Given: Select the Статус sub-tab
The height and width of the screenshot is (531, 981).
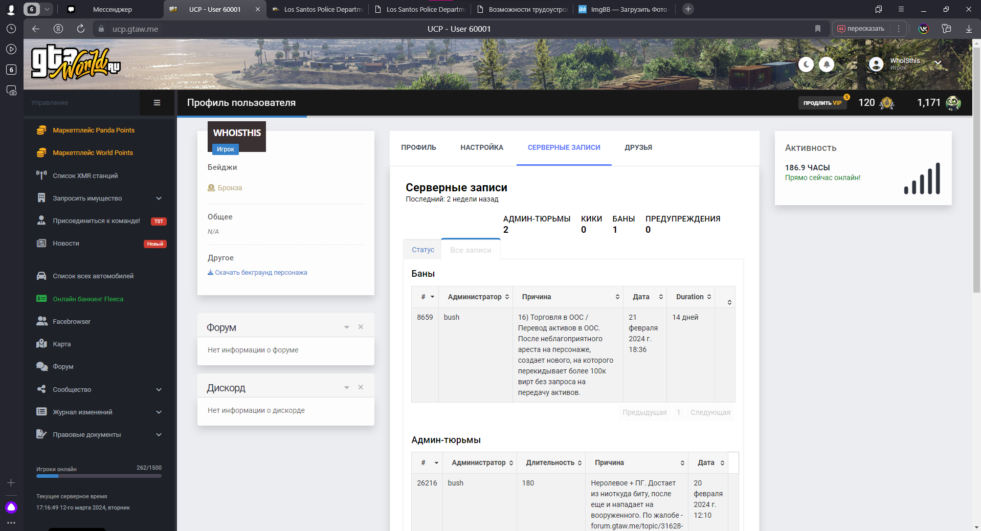Looking at the screenshot, I should coord(423,250).
